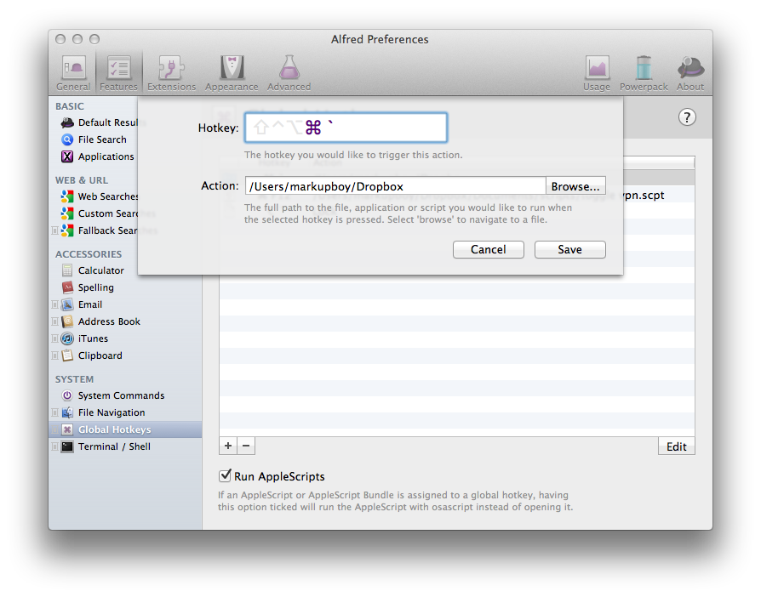Save the new hotkey action

[x=569, y=249]
